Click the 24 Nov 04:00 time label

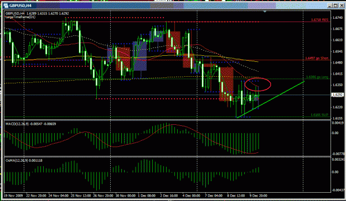pyautogui.click(x=58, y=195)
